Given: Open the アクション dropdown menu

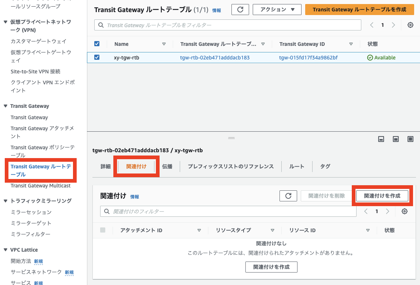Looking at the screenshot, I should point(277,9).
